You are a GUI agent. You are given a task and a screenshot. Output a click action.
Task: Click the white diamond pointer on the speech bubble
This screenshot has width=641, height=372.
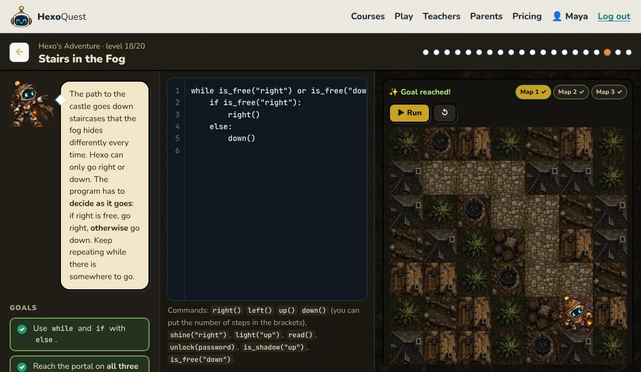coord(61,99)
